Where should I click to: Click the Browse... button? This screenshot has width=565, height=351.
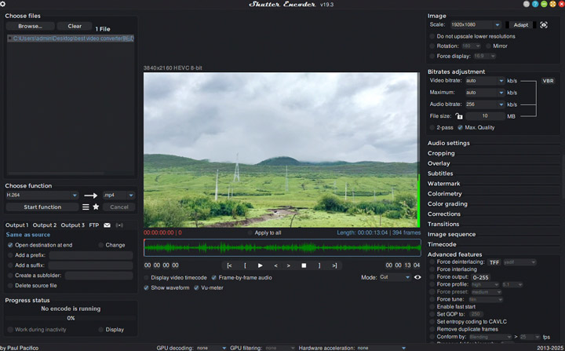coord(31,26)
